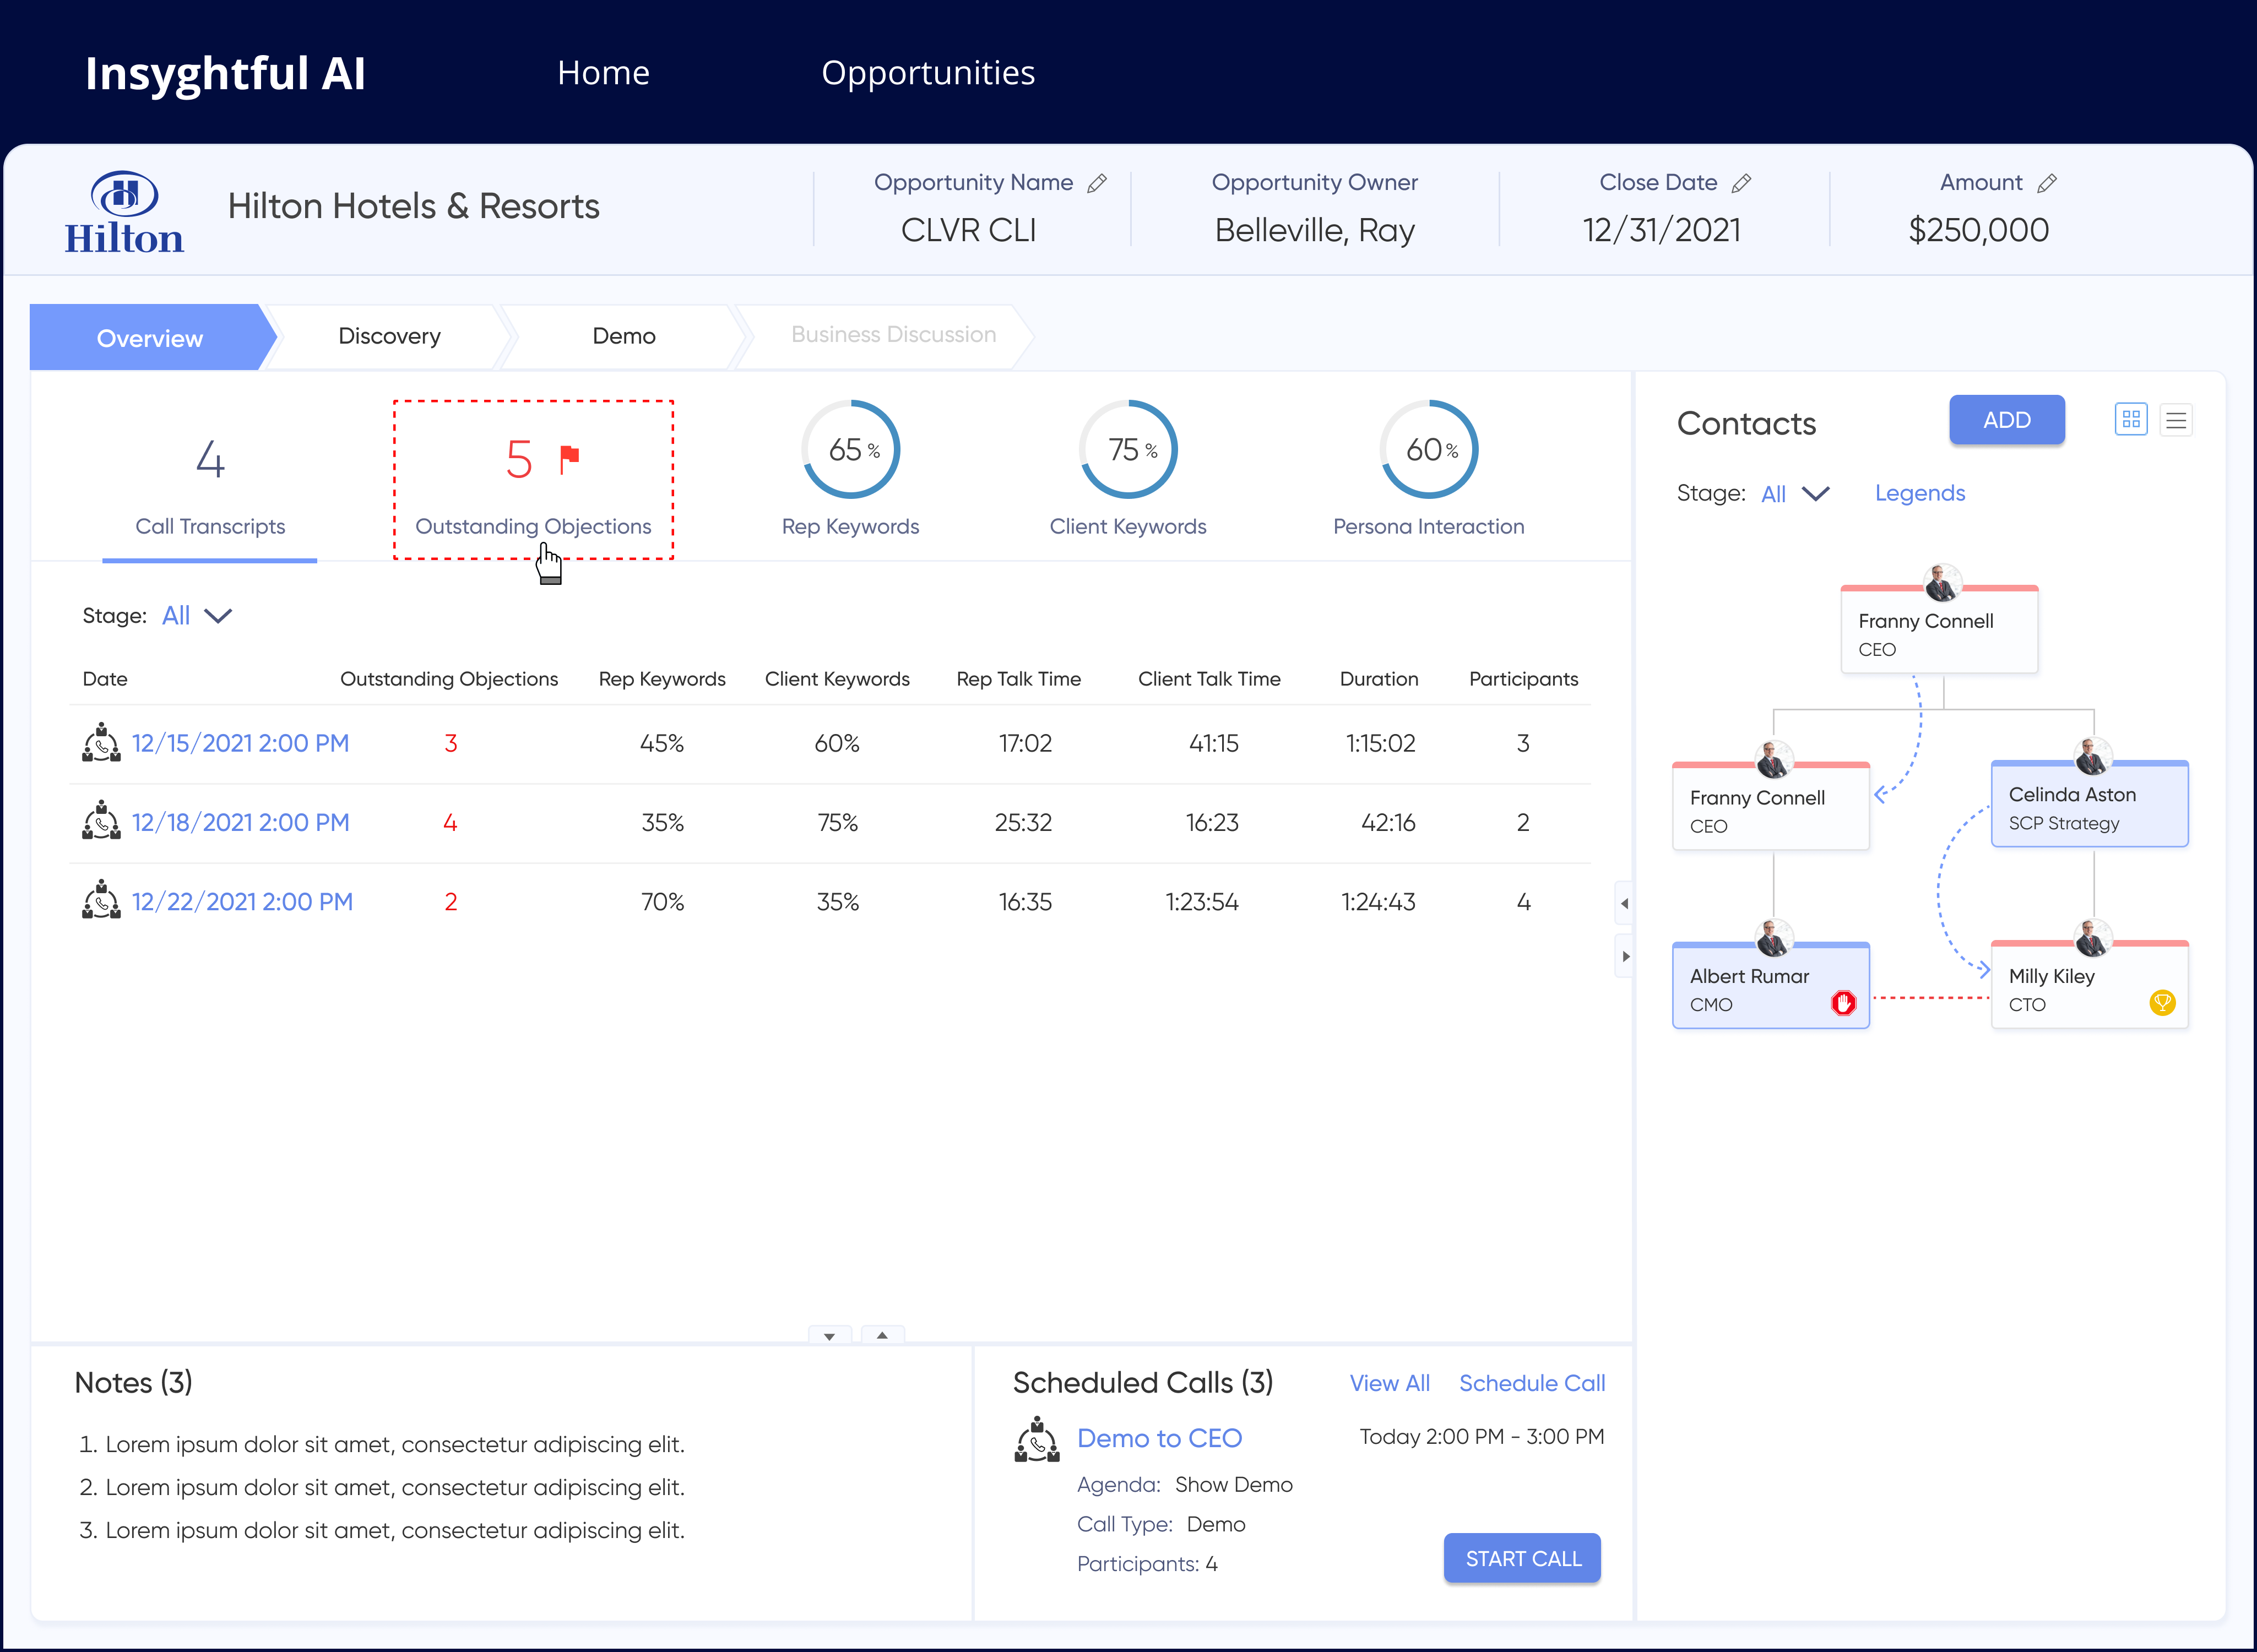Screen dimensions: 2257x1652
Task: Collapse the table section with down arrow
Action: pos(829,1336)
